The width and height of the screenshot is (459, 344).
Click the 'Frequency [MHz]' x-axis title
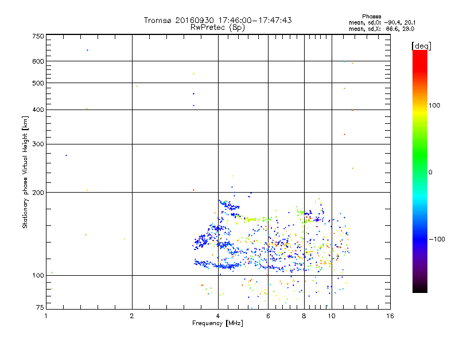[x=217, y=323]
